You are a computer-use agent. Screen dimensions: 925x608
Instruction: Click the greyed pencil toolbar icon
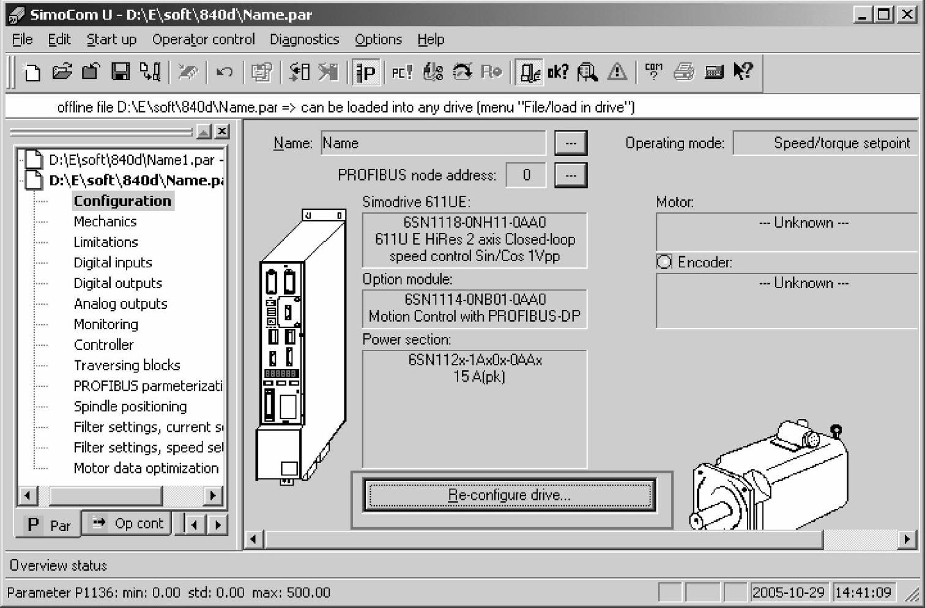(187, 72)
